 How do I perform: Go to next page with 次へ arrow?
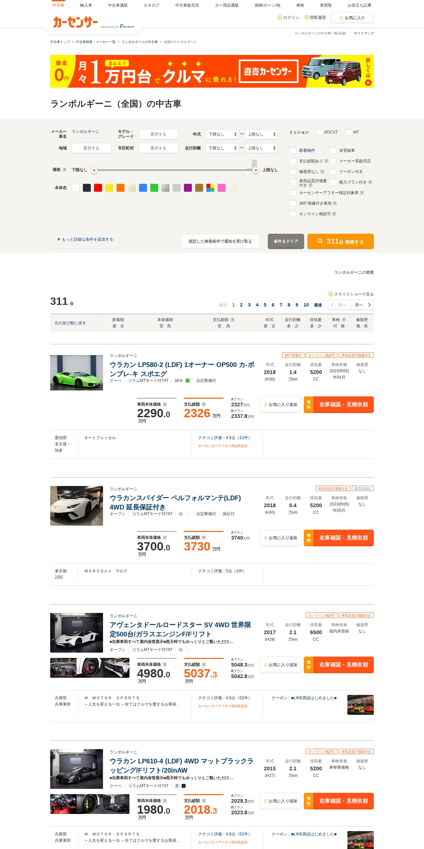pos(363,305)
